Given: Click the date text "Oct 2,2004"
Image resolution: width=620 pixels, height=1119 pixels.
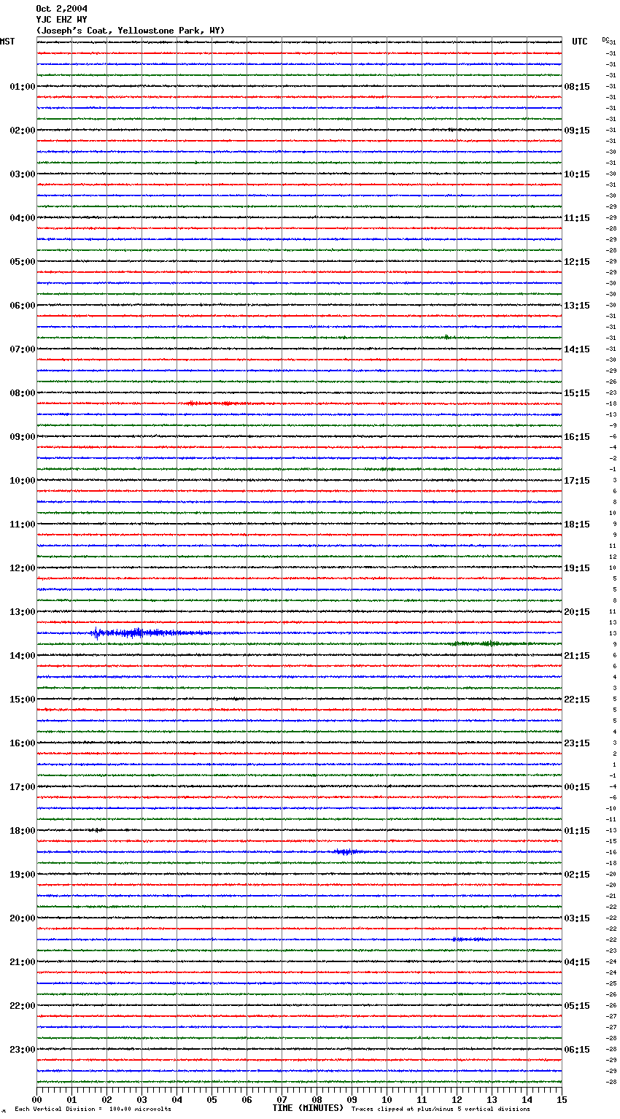Looking at the screenshot, I should coord(61,9).
